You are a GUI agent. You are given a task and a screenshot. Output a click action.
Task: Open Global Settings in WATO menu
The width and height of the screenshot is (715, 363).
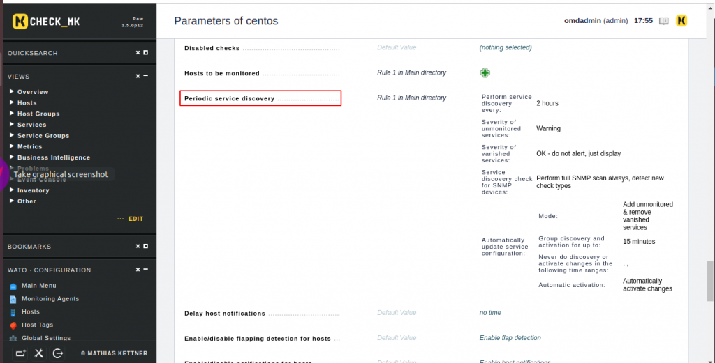pyautogui.click(x=46, y=338)
